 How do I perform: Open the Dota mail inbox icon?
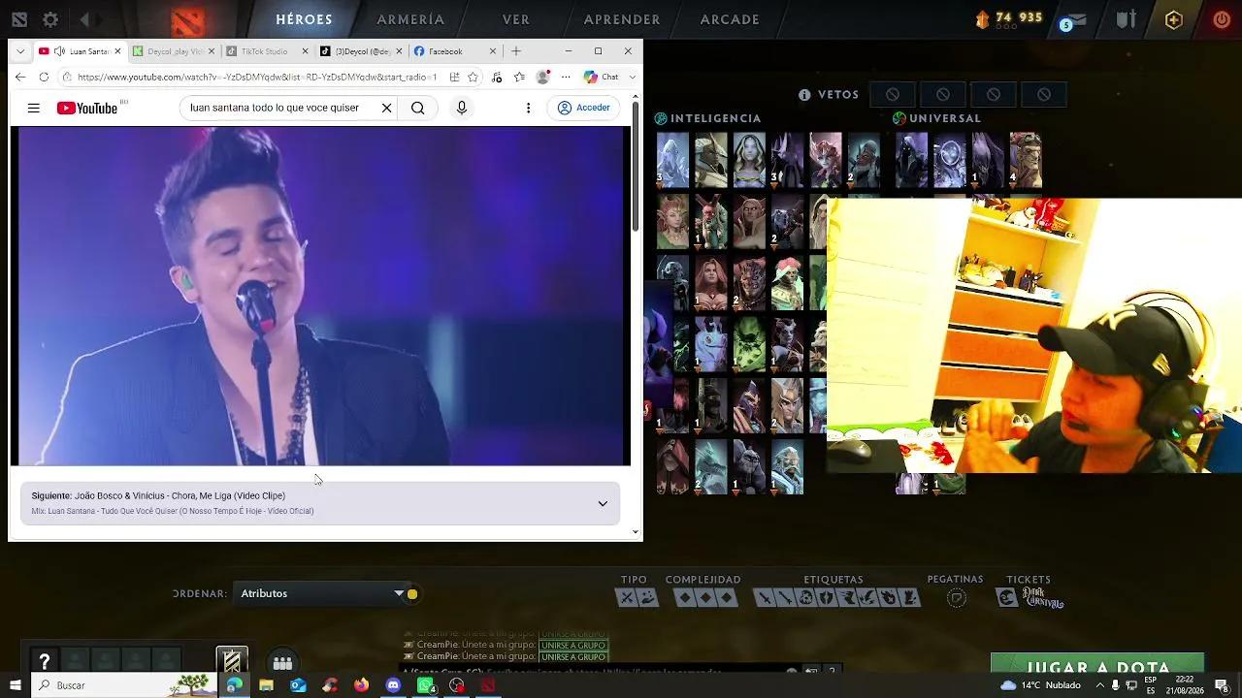(x=1076, y=19)
